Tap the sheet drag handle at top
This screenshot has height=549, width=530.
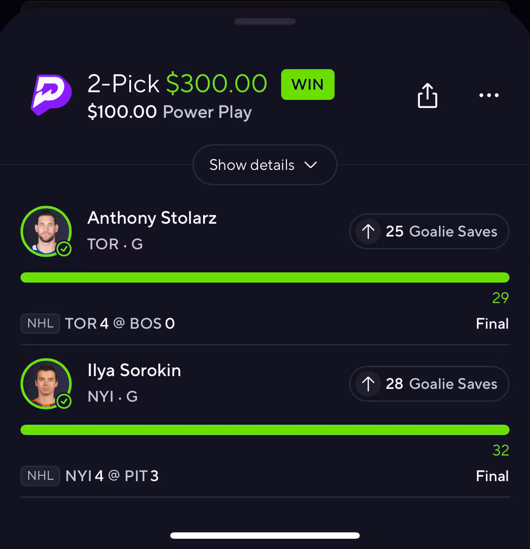pos(265,21)
